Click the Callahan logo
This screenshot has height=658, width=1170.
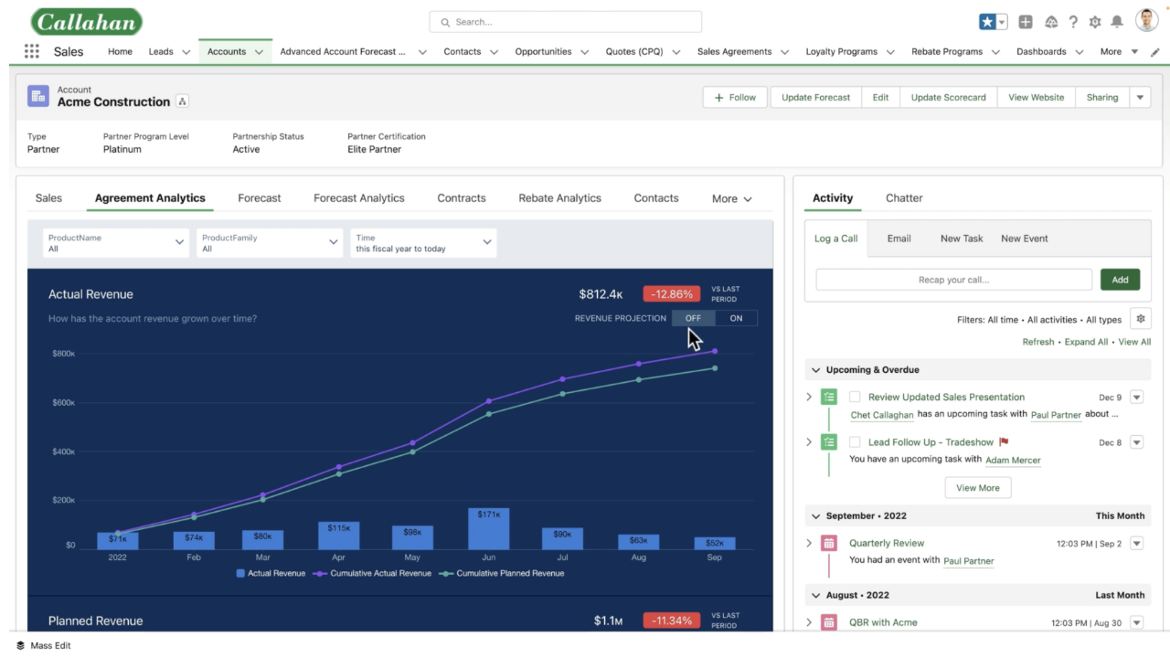pos(87,22)
